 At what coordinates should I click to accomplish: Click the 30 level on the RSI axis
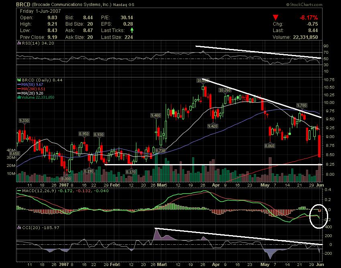tap(326, 65)
